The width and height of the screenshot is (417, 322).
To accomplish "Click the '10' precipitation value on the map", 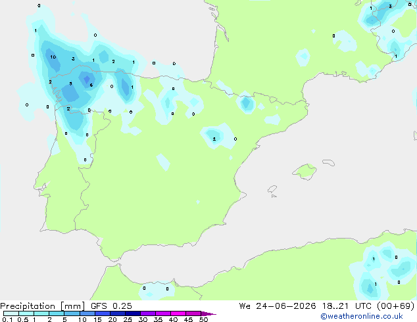I will [53, 57].
